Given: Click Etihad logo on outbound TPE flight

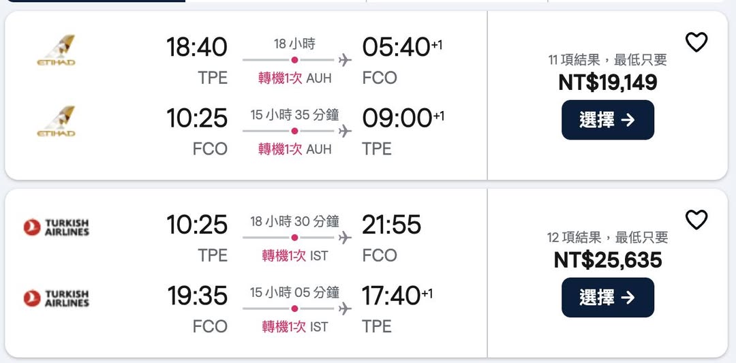Looking at the screenshot, I should click(56, 50).
